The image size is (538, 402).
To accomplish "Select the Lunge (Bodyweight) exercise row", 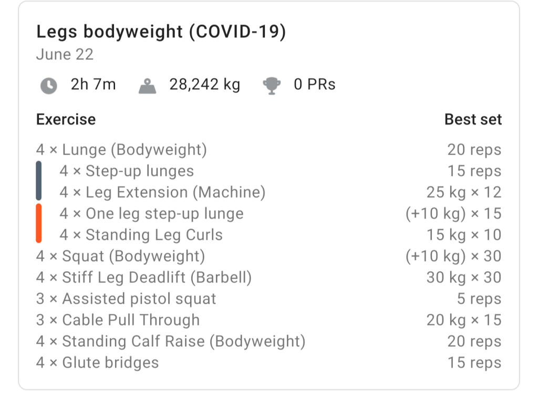I will 121,150.
